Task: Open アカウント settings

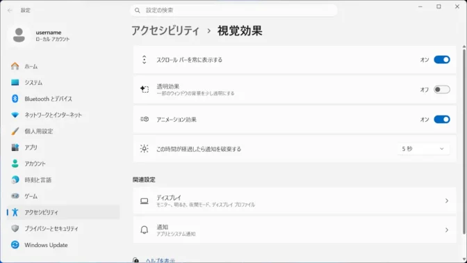Action: pyautogui.click(x=63, y=164)
